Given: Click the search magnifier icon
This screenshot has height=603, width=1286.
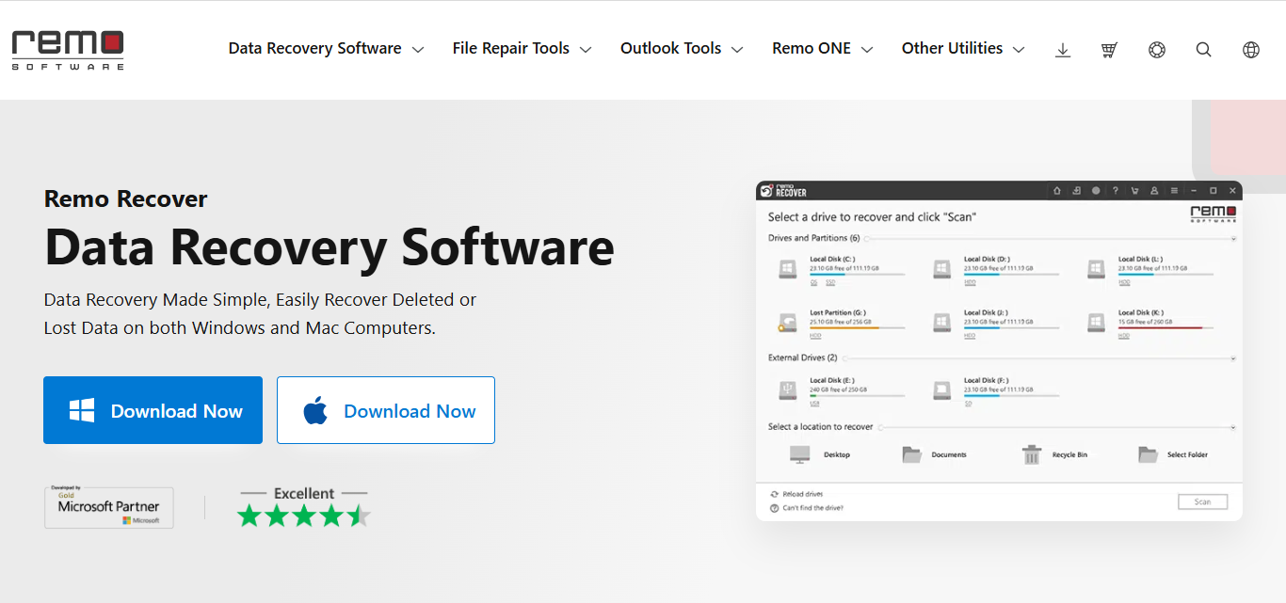Looking at the screenshot, I should coord(1204,50).
